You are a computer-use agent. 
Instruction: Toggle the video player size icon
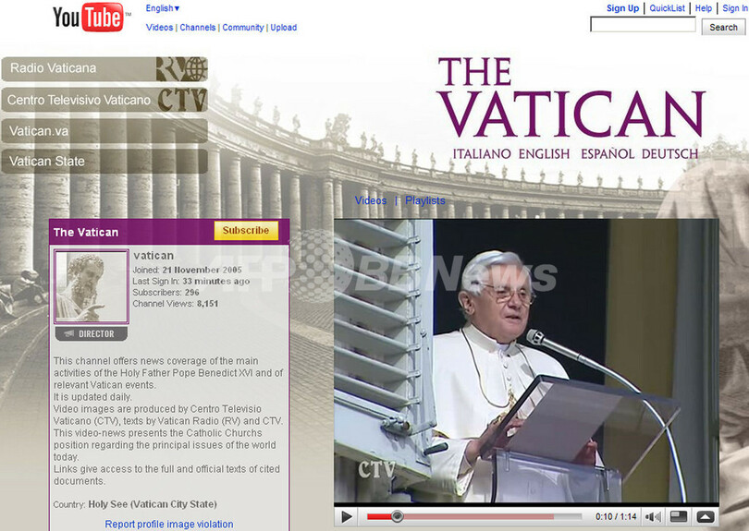(x=679, y=516)
